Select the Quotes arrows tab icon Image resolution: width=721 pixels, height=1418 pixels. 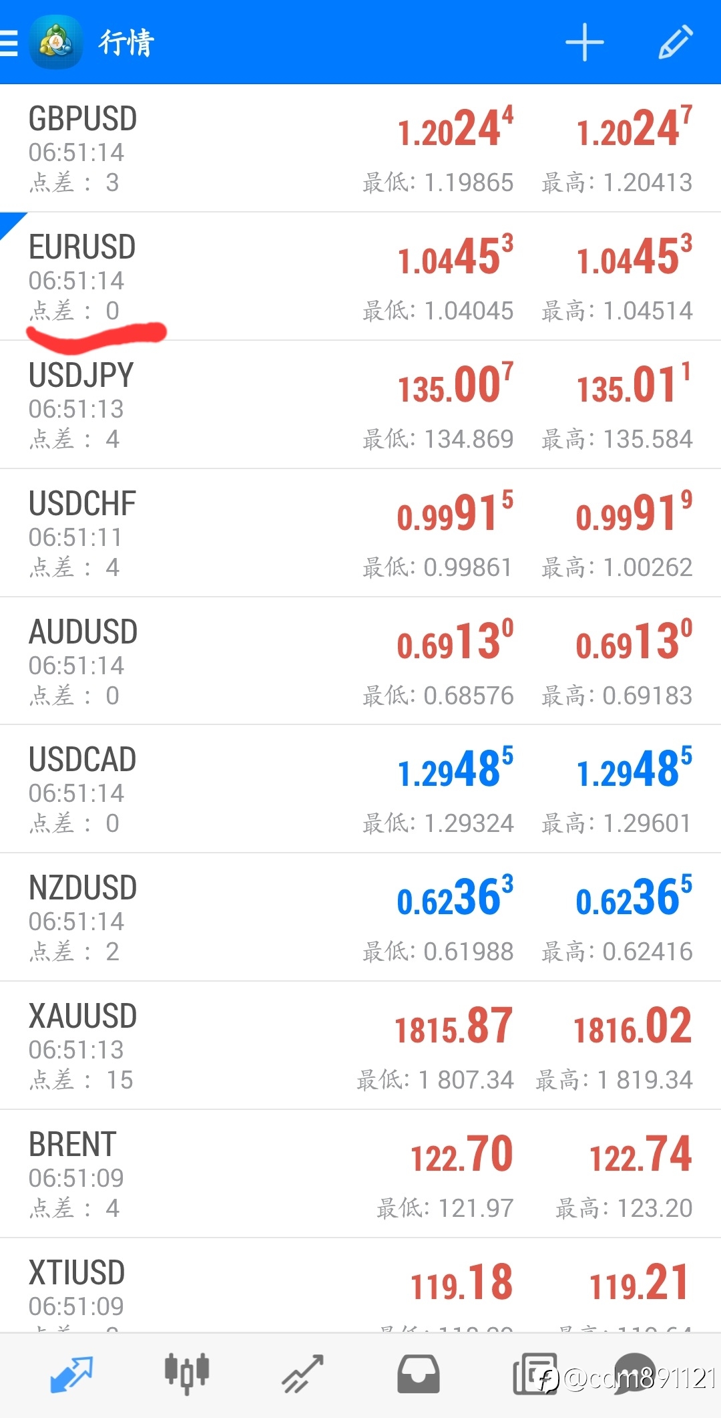click(71, 1374)
